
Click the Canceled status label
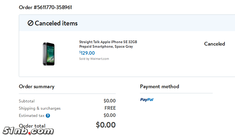pos(214,44)
